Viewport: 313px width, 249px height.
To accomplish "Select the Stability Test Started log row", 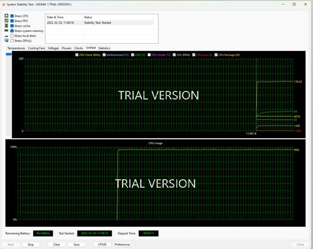I will coord(100,23).
